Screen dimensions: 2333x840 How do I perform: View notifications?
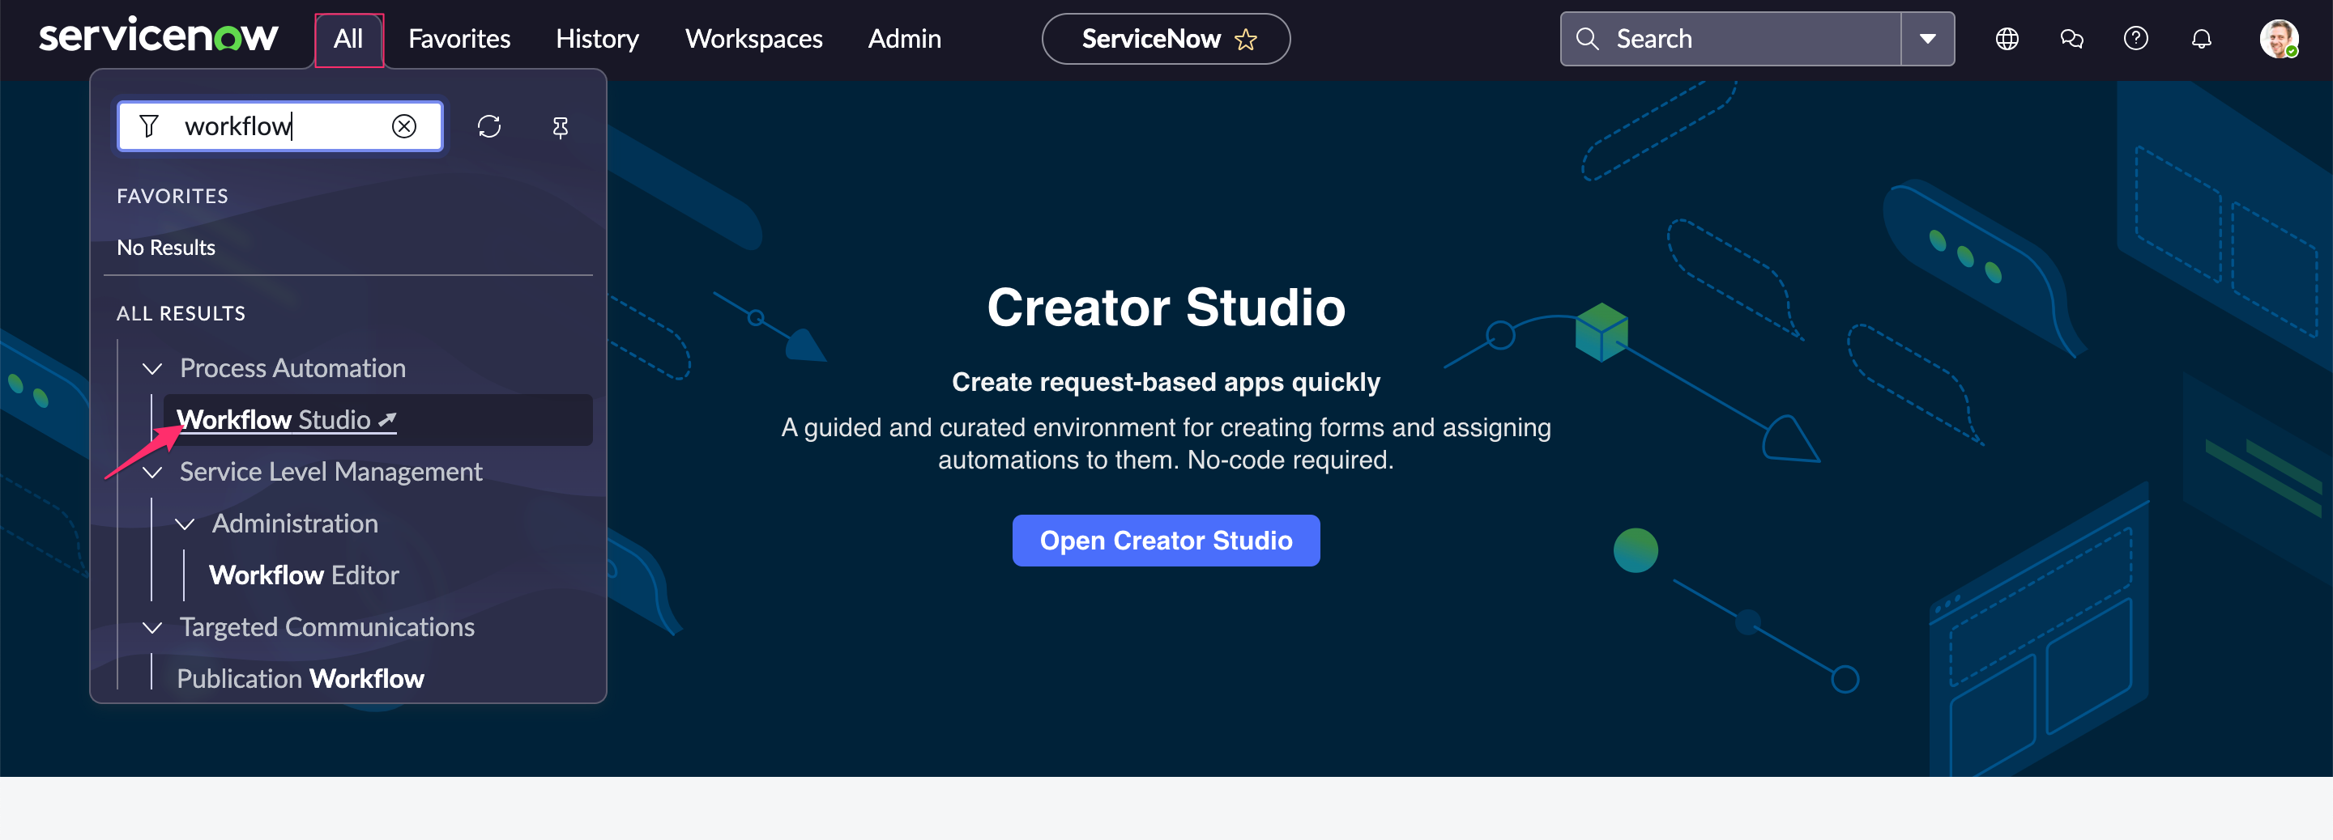click(2201, 38)
